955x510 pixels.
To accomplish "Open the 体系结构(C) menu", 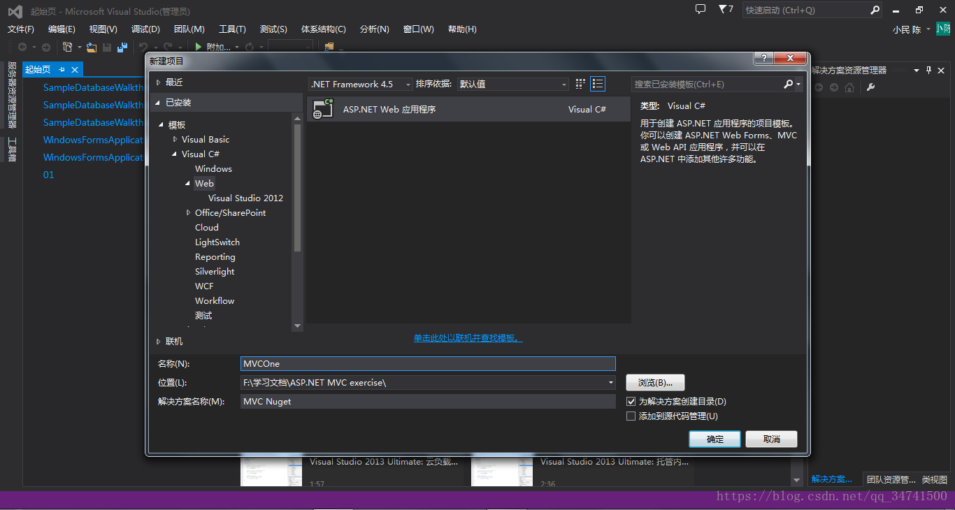I will pos(323,29).
